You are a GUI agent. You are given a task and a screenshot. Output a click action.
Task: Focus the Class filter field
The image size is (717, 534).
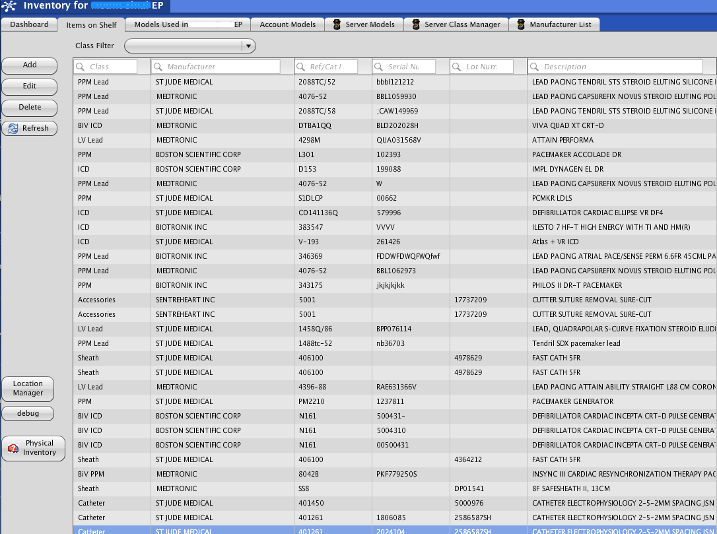coord(105,67)
